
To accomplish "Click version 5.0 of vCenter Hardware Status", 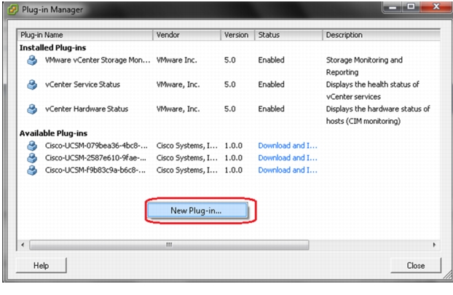I will point(230,109).
